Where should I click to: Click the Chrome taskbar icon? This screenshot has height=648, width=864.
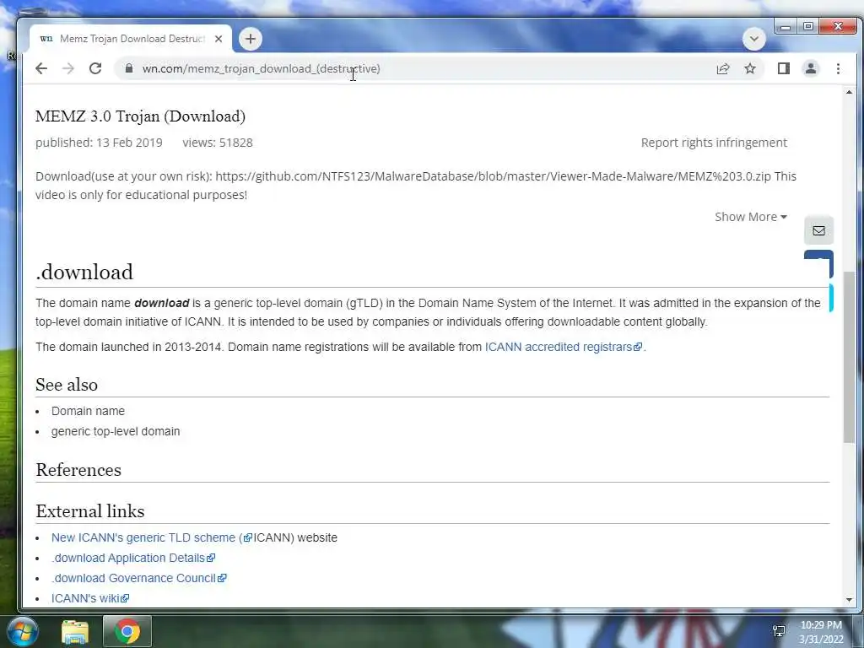pyautogui.click(x=127, y=631)
